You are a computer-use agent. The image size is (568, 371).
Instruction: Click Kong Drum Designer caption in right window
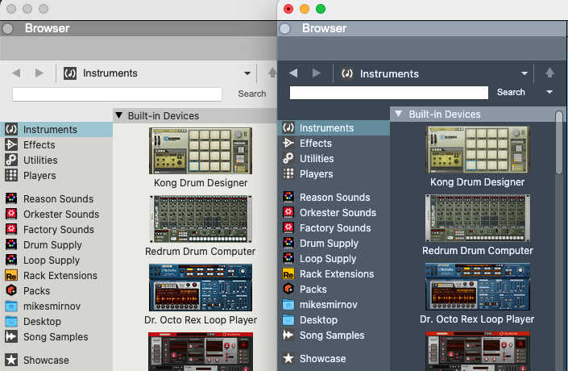tap(477, 182)
